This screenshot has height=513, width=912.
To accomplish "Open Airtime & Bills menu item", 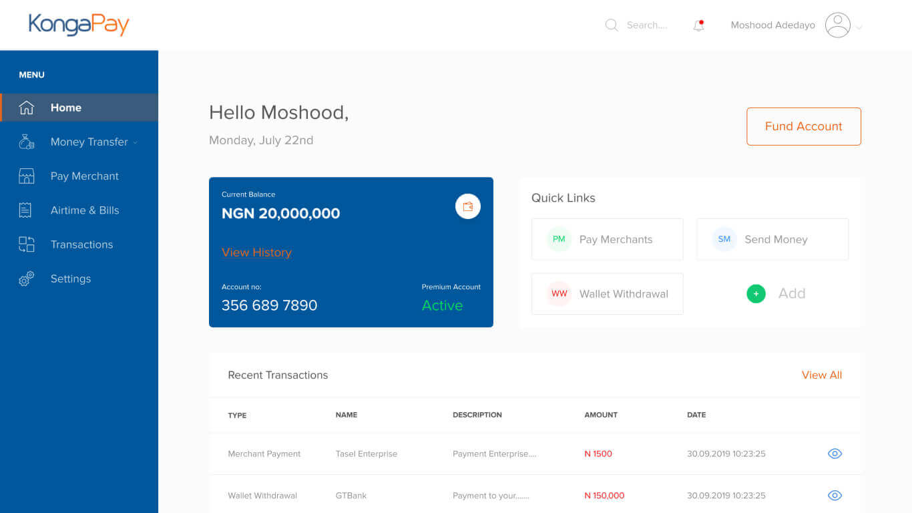I will [85, 210].
